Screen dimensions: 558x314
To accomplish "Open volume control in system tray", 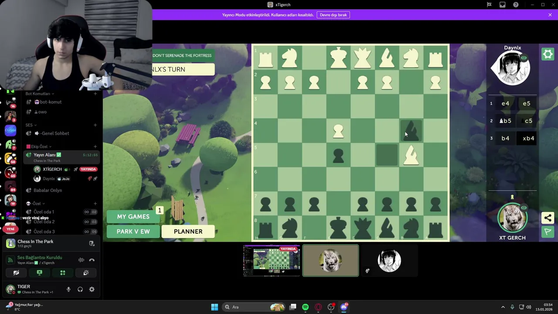I will (x=528, y=307).
